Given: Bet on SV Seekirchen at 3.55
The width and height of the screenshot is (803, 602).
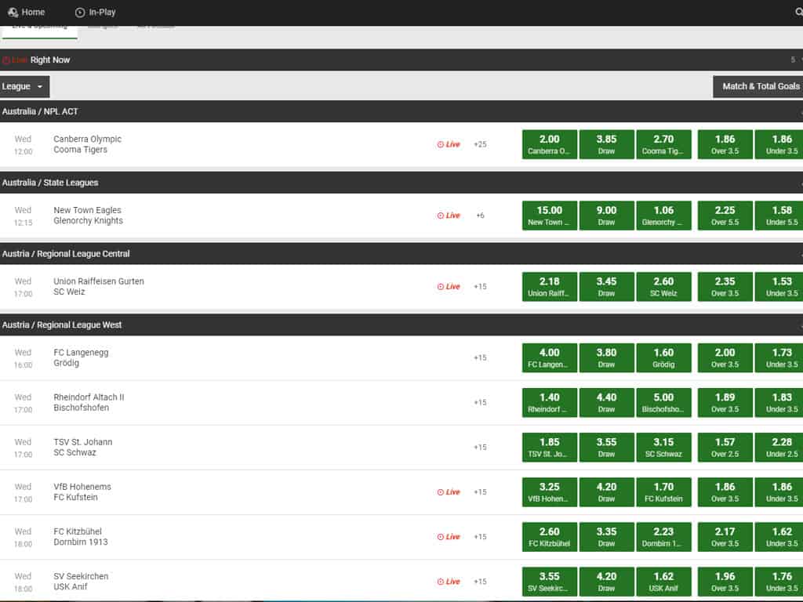Looking at the screenshot, I should (x=550, y=582).
